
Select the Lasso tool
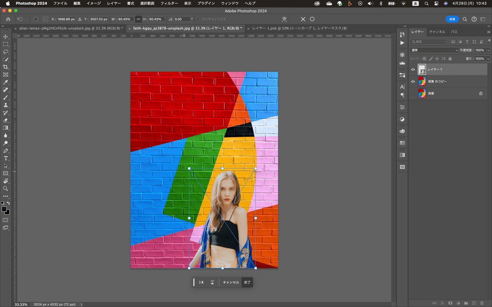tap(6, 52)
